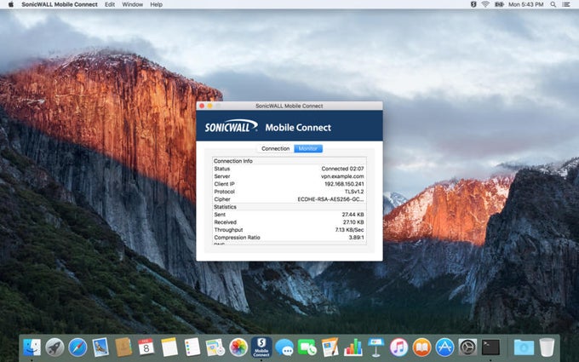Screen dimensions: 579x362
Task: Open the Window menu
Action: point(132,4)
